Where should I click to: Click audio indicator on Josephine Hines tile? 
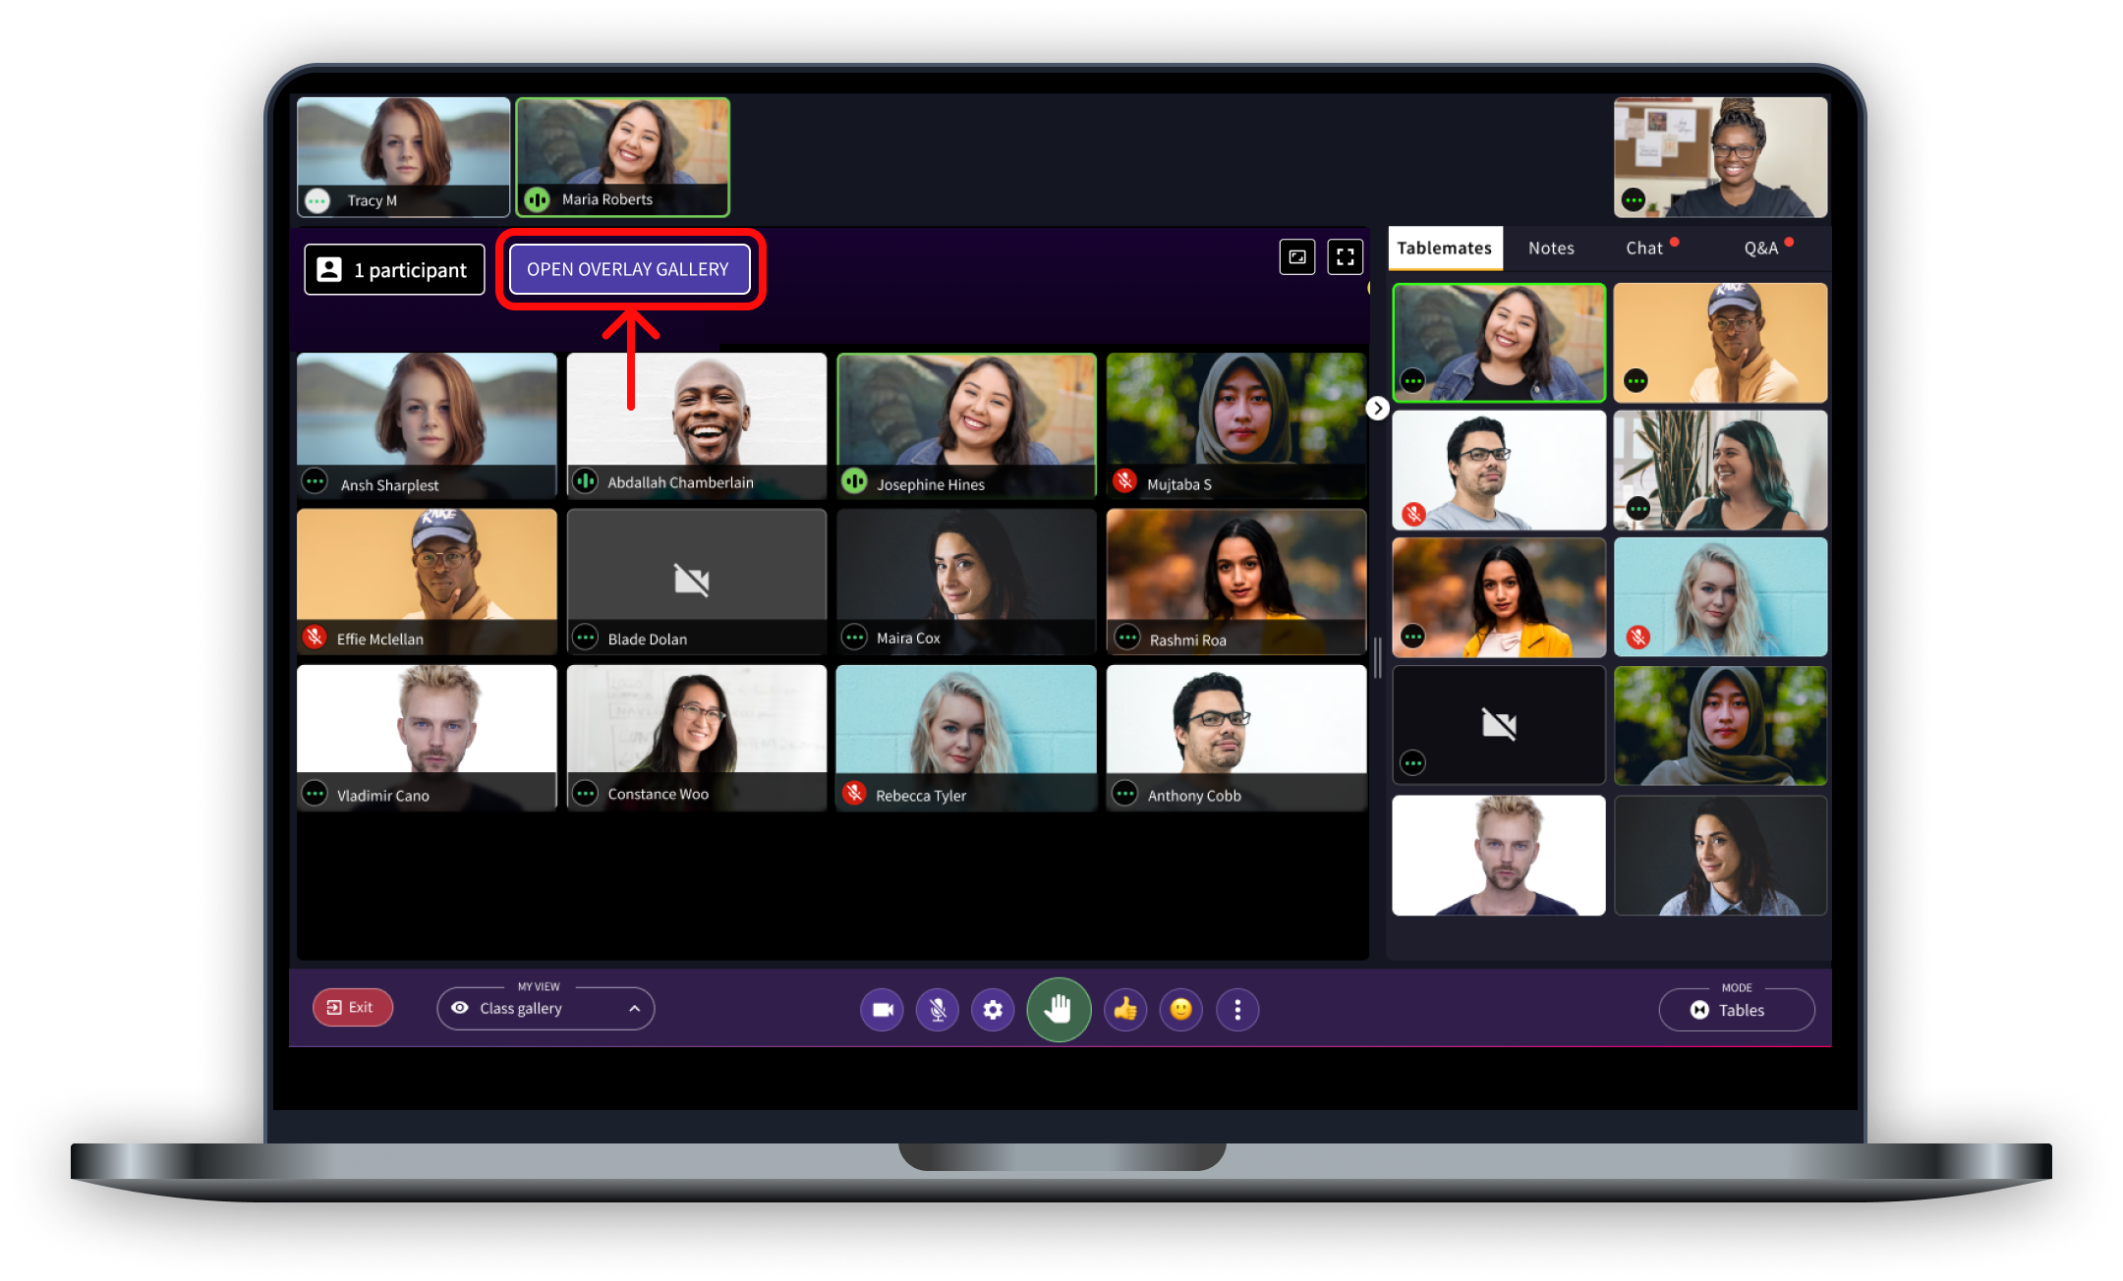pos(854,481)
